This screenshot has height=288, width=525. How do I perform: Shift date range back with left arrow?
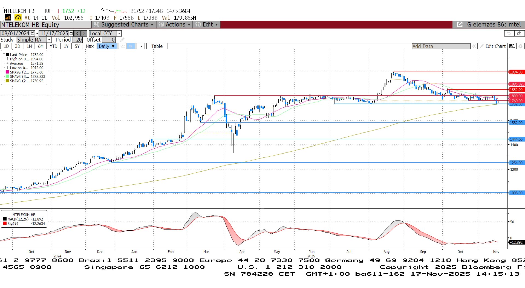click(77, 33)
